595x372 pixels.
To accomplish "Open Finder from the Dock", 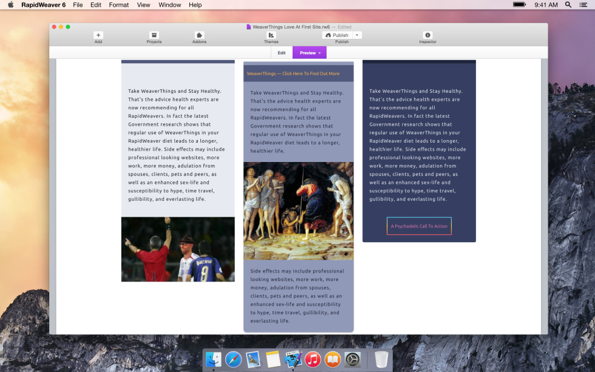I will 213,359.
